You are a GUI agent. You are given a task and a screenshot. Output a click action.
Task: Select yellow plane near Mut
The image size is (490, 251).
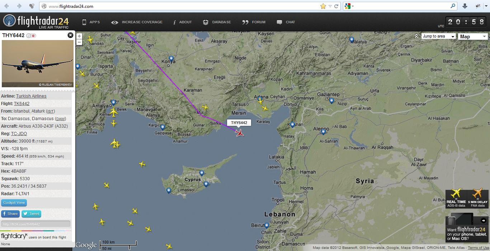[205, 107]
